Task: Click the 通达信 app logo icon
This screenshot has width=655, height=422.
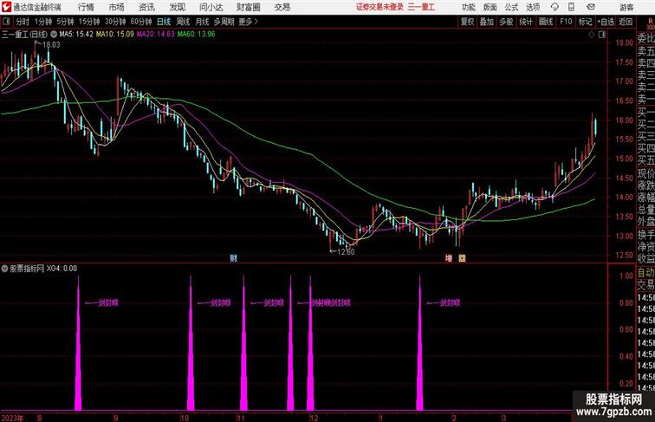Action: tap(6, 7)
